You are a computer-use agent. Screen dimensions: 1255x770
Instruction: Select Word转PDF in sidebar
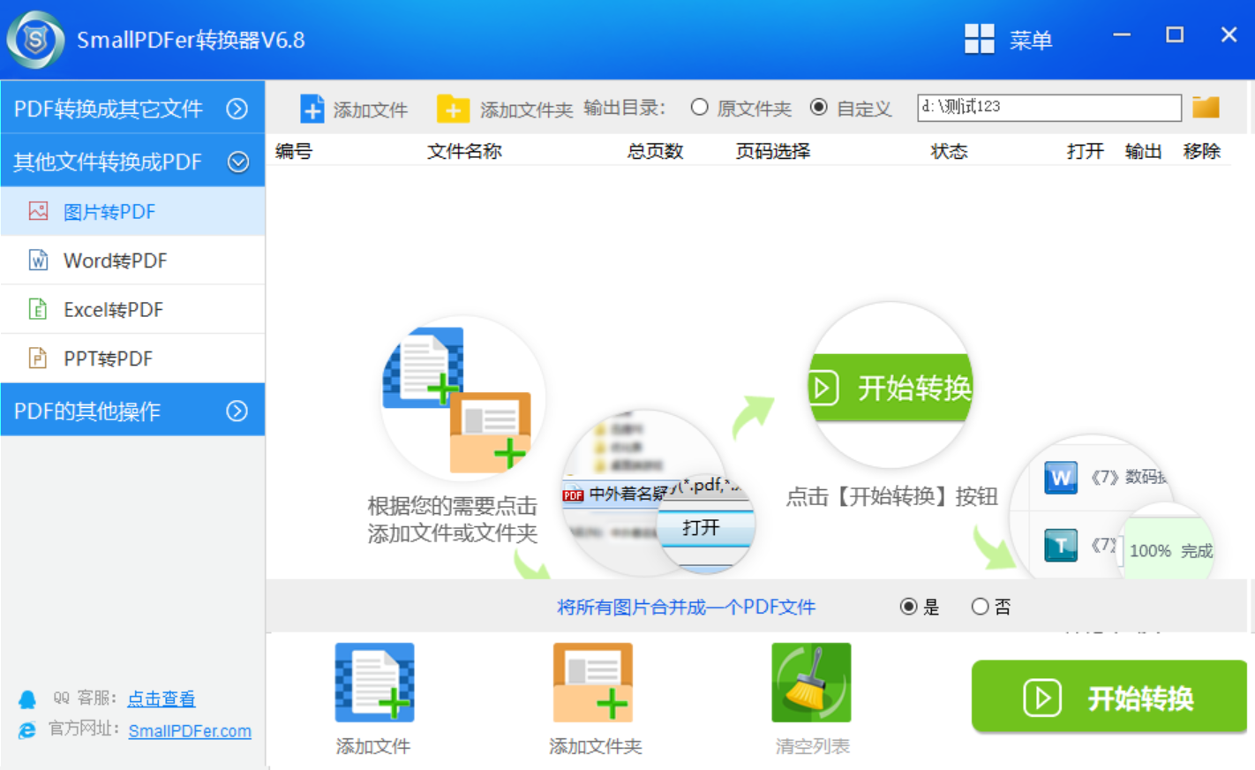click(132, 260)
